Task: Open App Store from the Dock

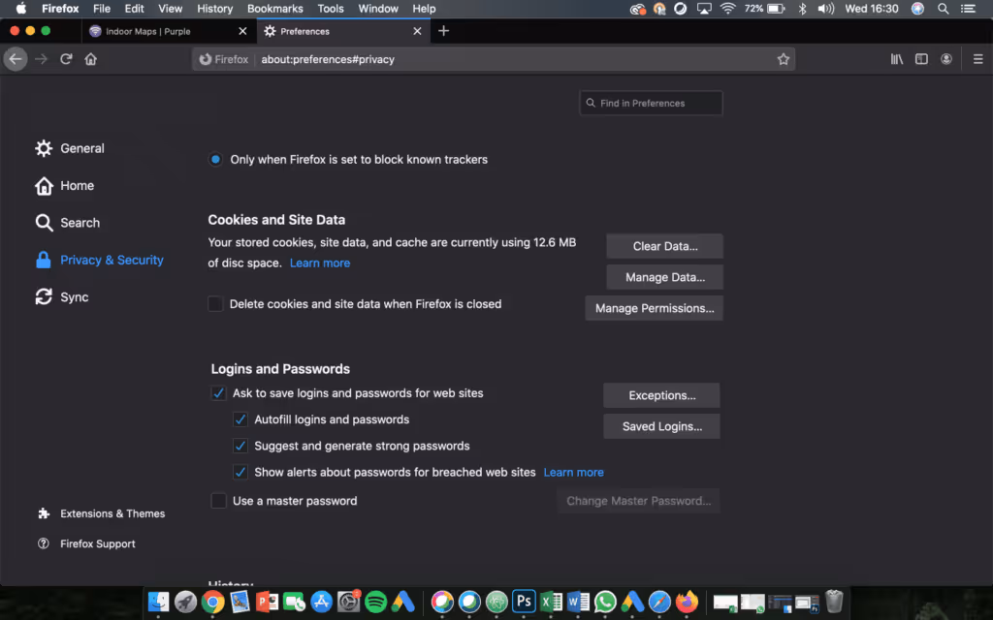Action: [322, 602]
